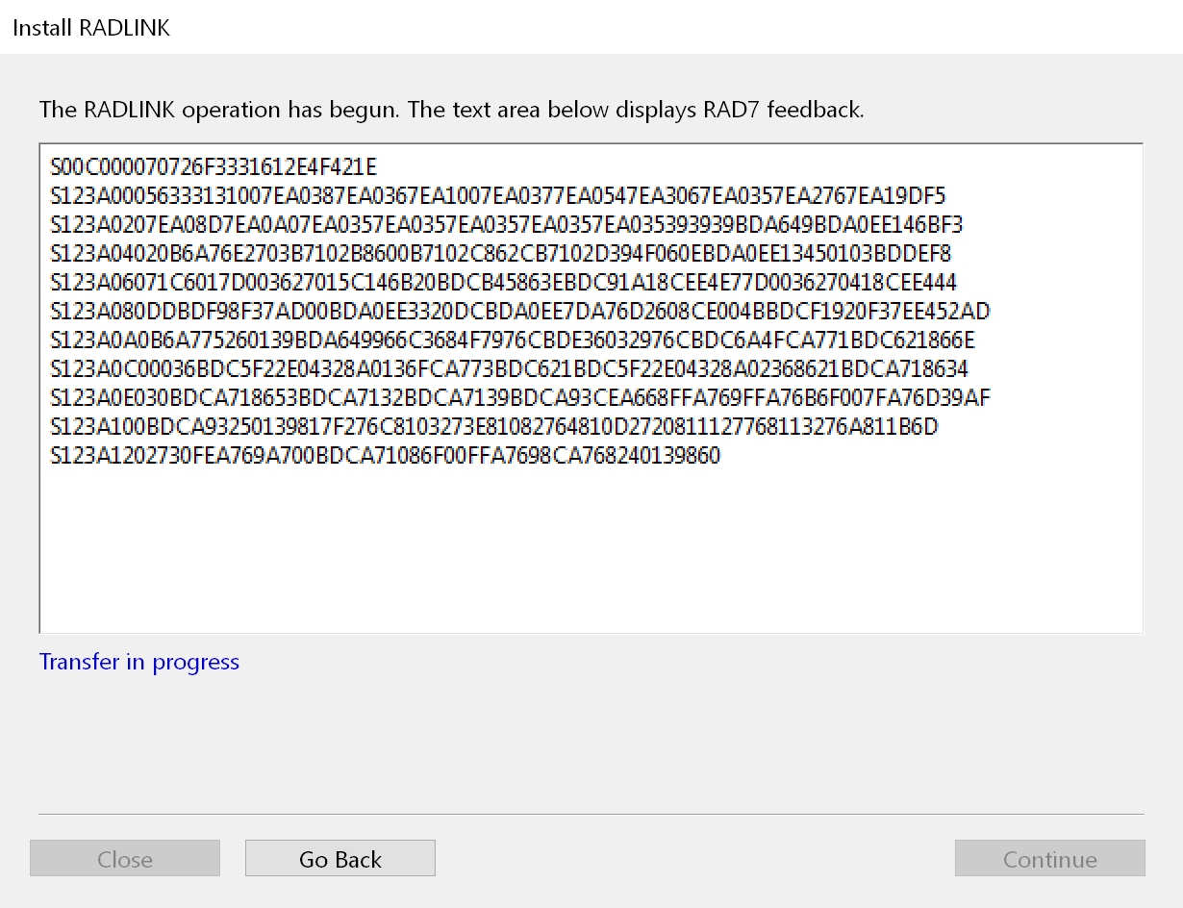1183x908 pixels.
Task: Click the 'Transfer in progress' status text
Action: 139,662
